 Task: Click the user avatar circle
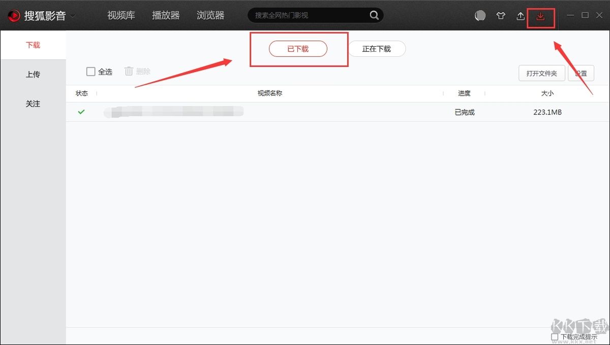480,16
